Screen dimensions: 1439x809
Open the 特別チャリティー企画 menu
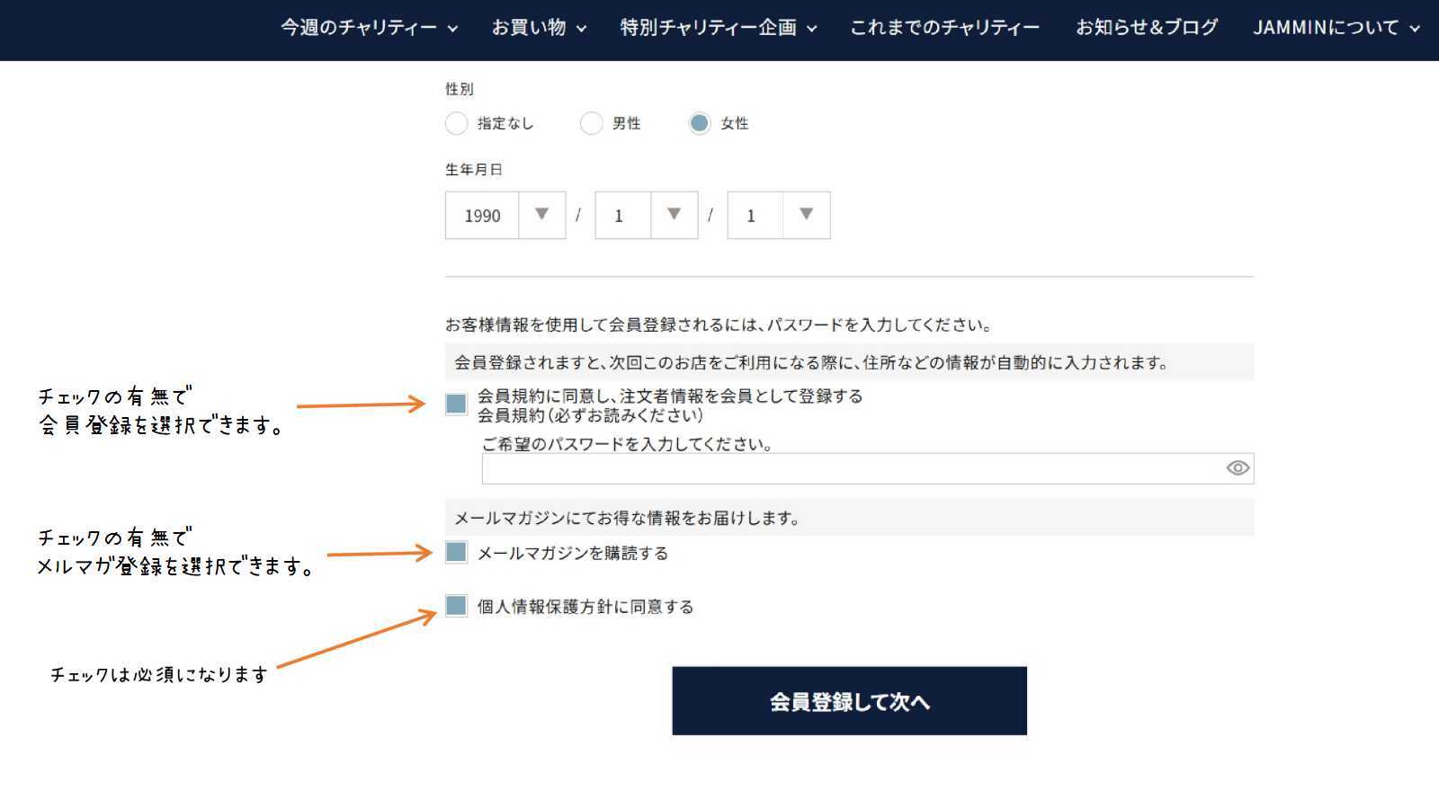tap(718, 28)
